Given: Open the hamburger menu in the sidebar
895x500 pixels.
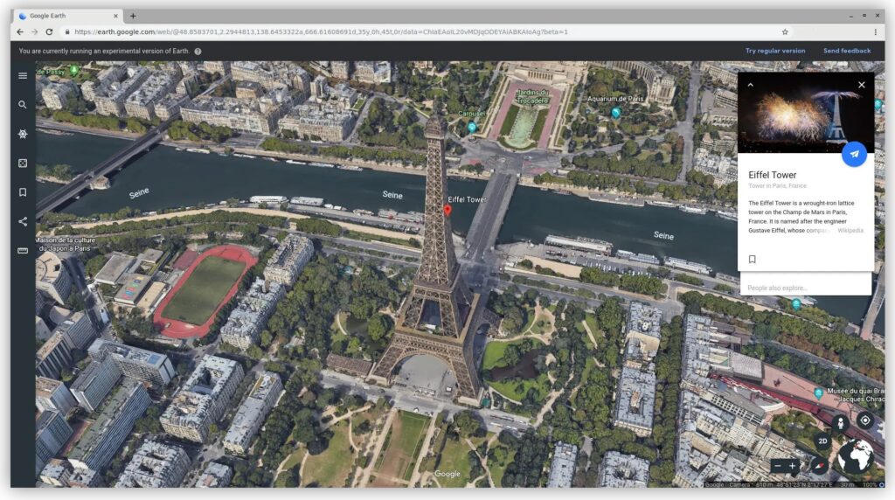Looking at the screenshot, I should click(23, 75).
